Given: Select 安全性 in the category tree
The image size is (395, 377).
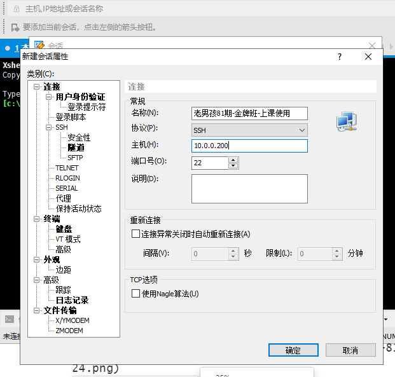Looking at the screenshot, I should coord(79,137).
